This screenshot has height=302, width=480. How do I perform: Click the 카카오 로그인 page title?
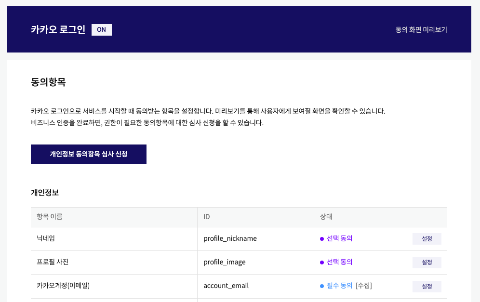click(58, 30)
